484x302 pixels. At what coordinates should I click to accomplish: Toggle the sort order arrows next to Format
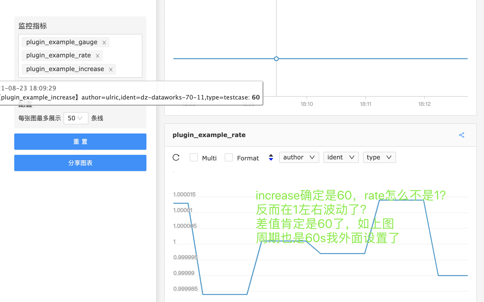pos(271,157)
